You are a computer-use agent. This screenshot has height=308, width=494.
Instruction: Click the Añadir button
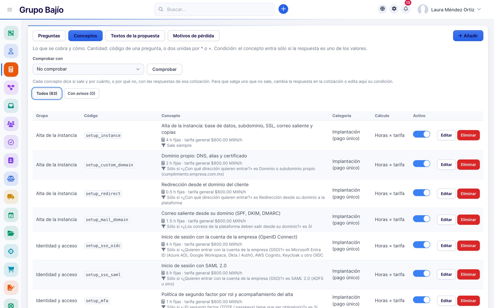click(x=468, y=36)
